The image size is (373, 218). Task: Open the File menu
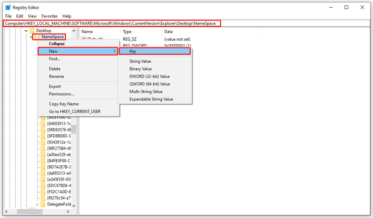pyautogui.click(x=8, y=16)
